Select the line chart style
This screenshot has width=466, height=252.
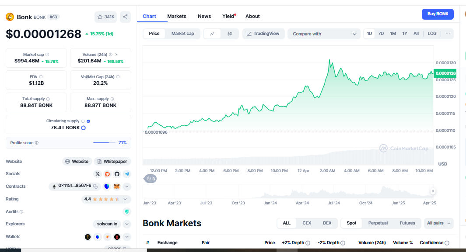point(212,34)
